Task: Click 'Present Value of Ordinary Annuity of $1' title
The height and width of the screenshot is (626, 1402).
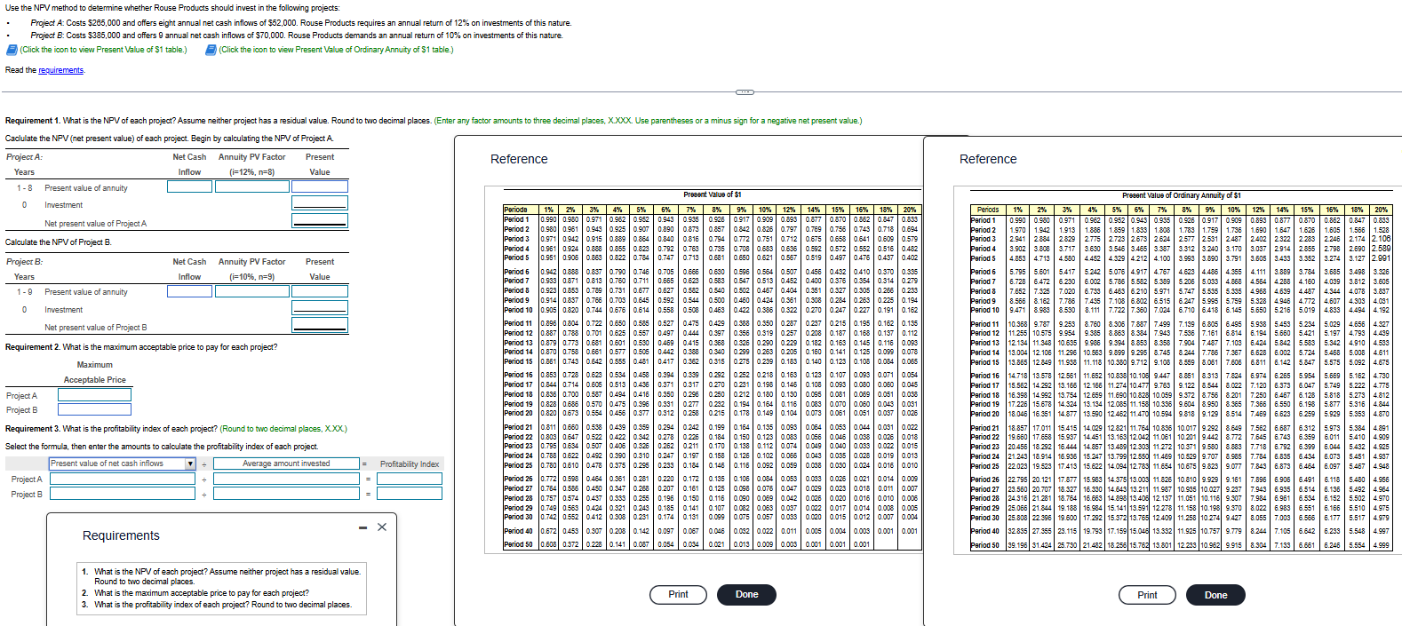Action: [x=1181, y=194]
